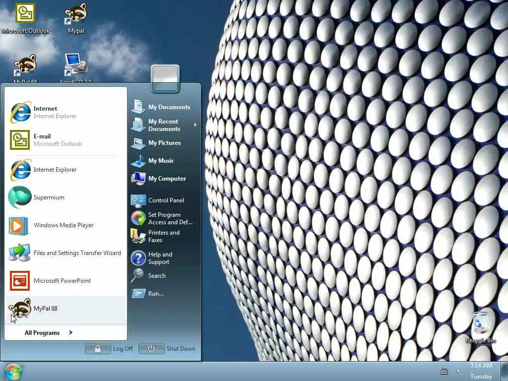Click the lock icon for Log Off

pyautogui.click(x=98, y=349)
